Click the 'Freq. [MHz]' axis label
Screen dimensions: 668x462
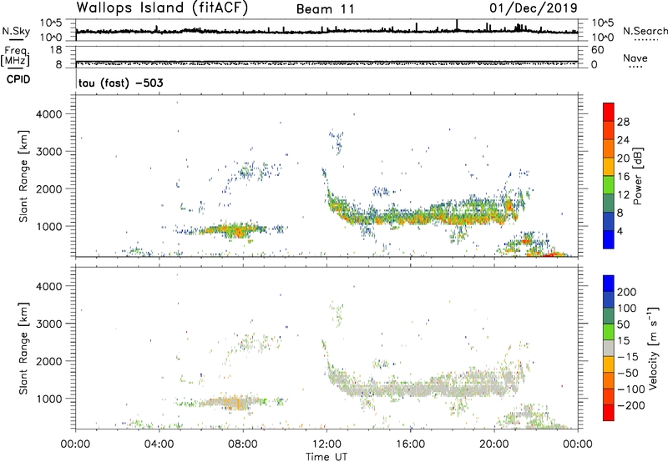[x=16, y=57]
